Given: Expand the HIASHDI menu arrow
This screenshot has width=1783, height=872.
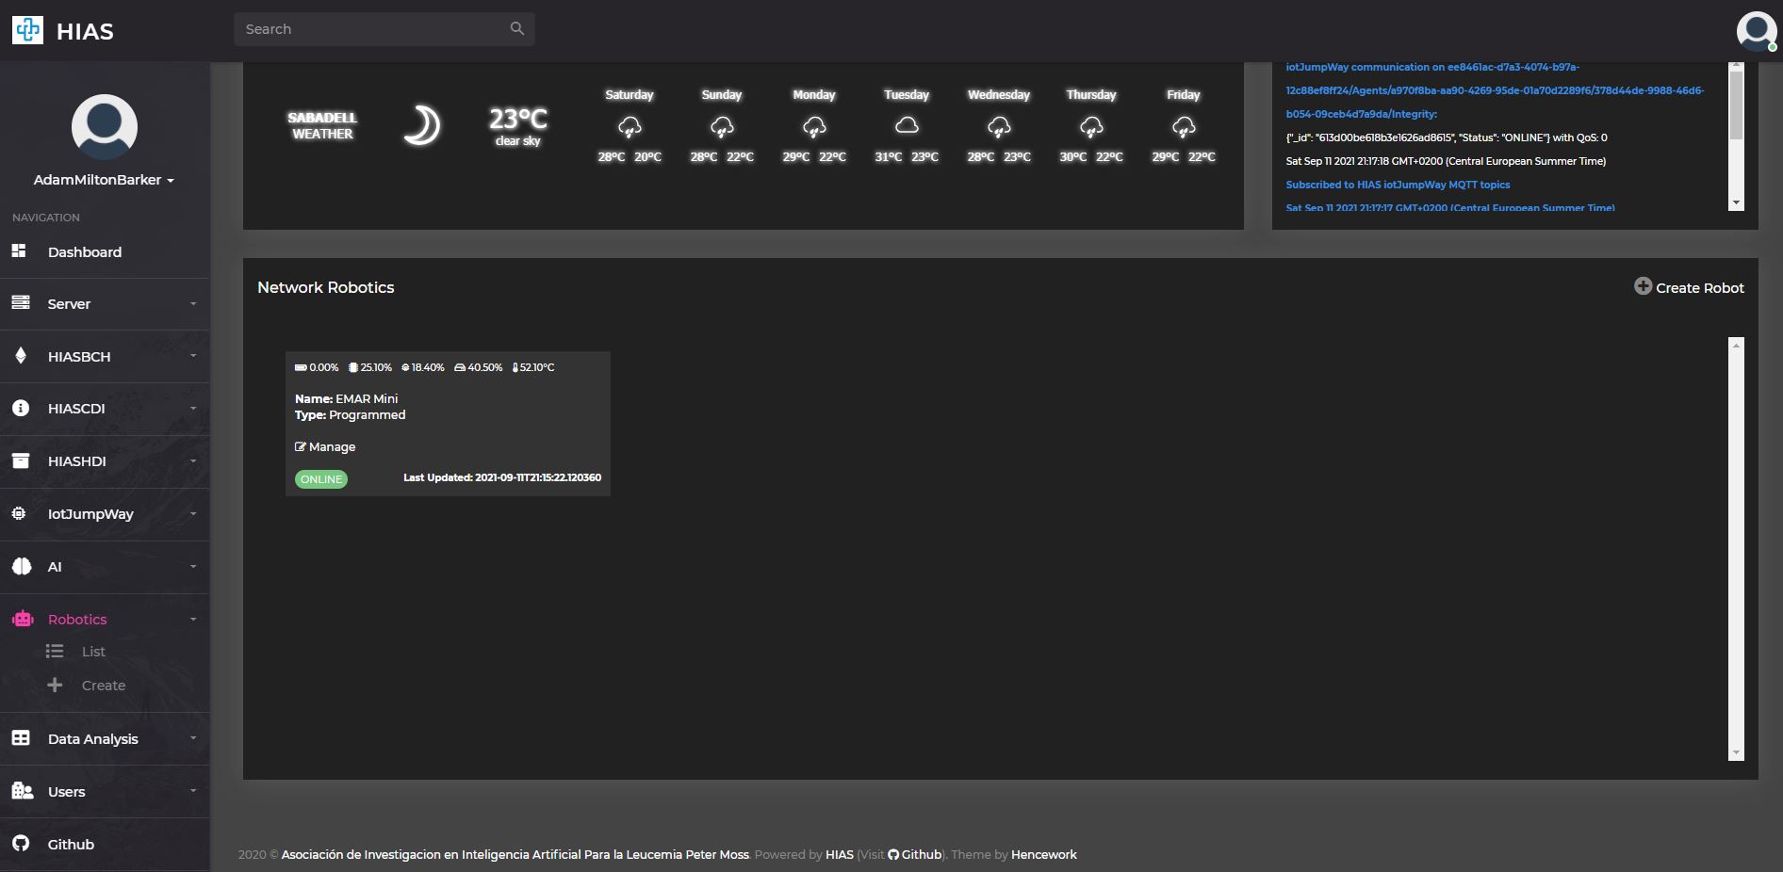Looking at the screenshot, I should tap(193, 461).
